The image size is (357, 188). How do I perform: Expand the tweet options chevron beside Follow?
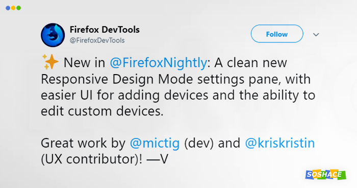[x=316, y=35]
